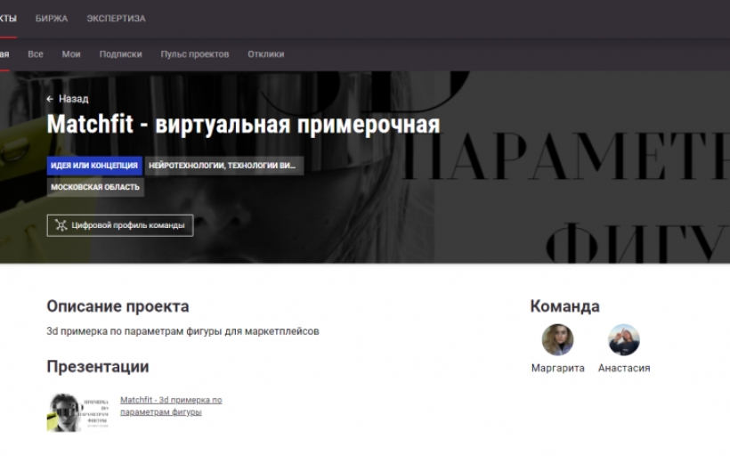The image size is (730, 456).
Task: Switch to the Все projects tab
Action: click(36, 54)
